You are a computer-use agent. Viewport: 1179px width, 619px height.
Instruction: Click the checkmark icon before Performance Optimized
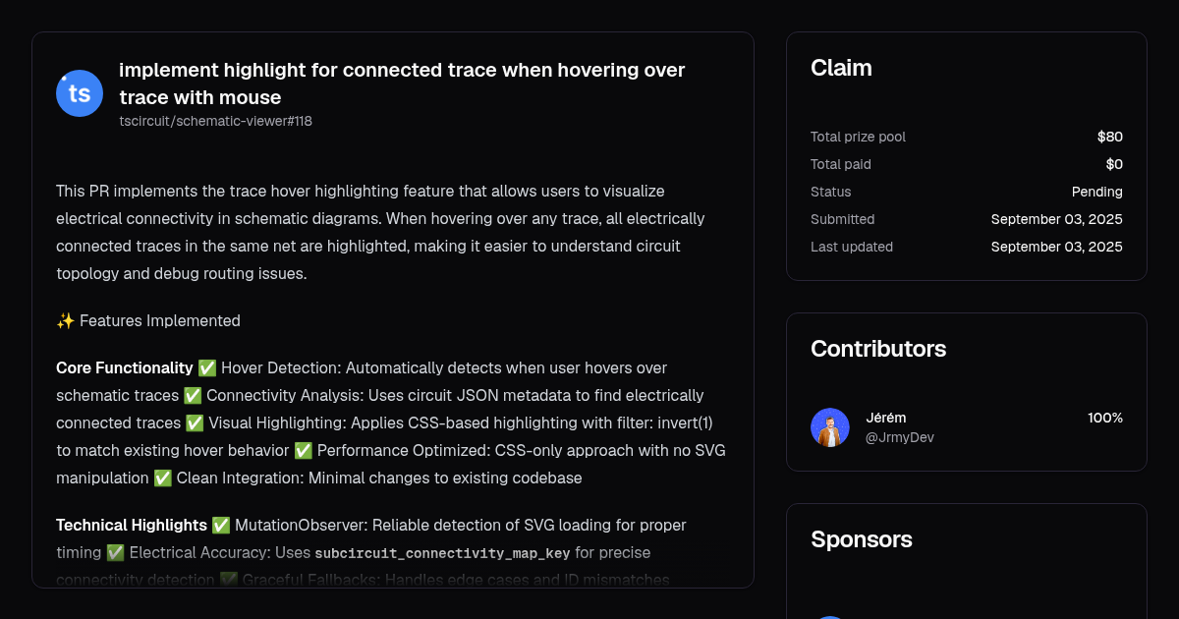click(304, 450)
